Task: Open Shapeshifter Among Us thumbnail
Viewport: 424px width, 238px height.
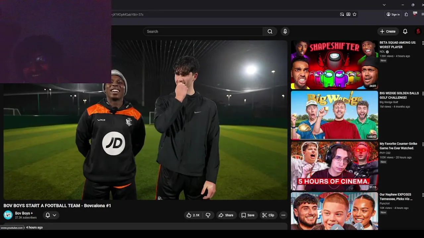Action: (334, 65)
